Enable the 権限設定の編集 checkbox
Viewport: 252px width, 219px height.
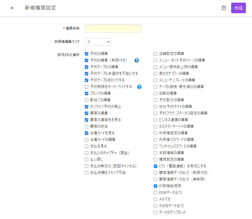pyautogui.click(x=155, y=159)
